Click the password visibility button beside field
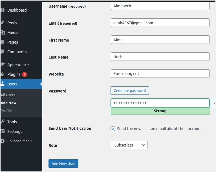Screen dimensions: 216x172 (x=213, y=103)
